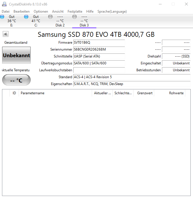
Task: Switch to the Disk 2 tab label
Action: tap(60, 25)
